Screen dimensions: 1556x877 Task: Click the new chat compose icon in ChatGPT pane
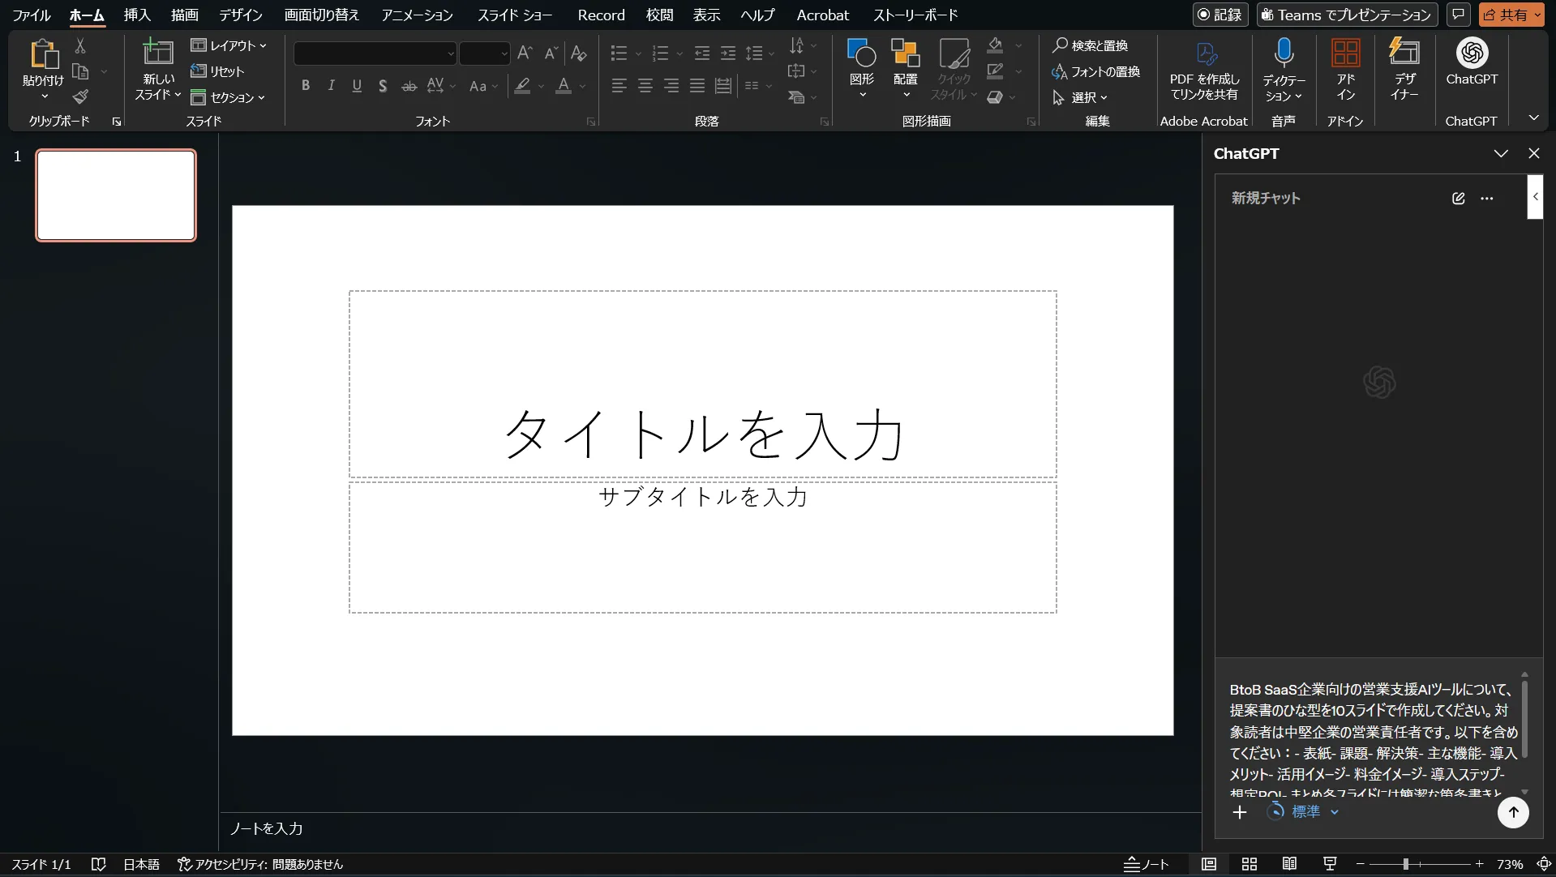1458,199
